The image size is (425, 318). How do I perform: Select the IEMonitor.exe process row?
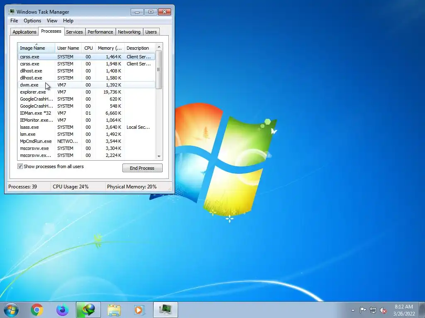click(x=86, y=120)
